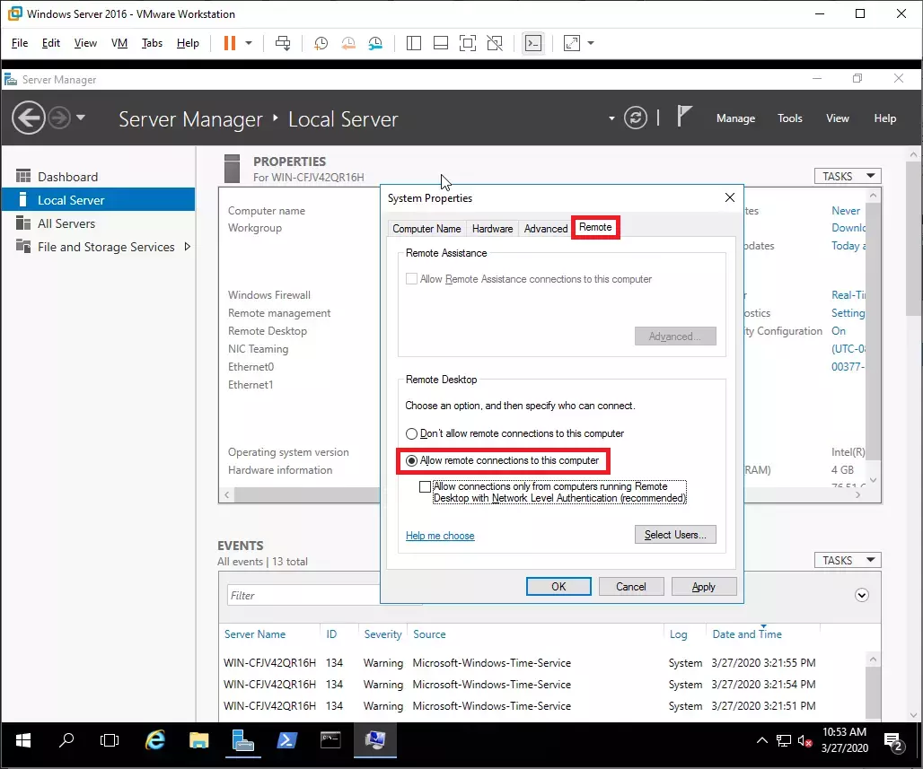
Task: Enter full screen mode icon
Action: tap(468, 43)
